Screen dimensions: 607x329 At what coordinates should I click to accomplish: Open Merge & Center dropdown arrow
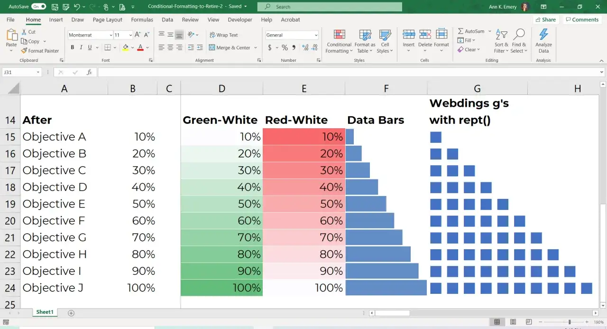point(256,47)
